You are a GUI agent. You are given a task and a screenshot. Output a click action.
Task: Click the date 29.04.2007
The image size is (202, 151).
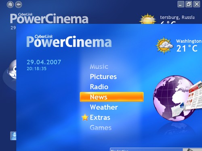click(x=44, y=62)
